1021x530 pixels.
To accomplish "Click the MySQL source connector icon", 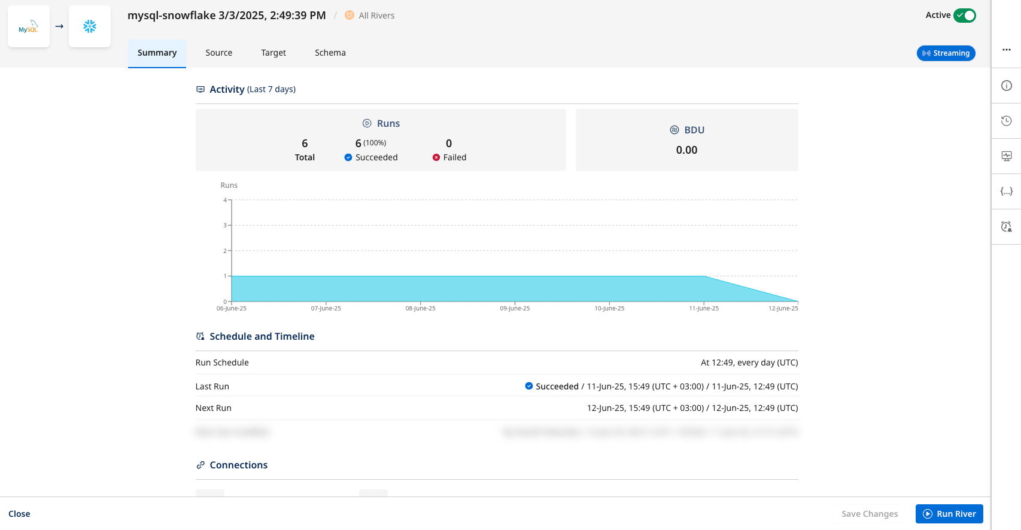I will pos(29,27).
